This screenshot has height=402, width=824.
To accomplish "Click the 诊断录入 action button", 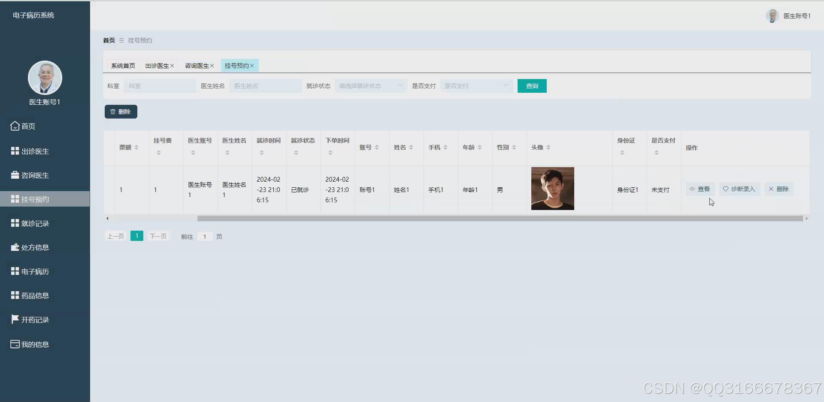I will (x=739, y=189).
